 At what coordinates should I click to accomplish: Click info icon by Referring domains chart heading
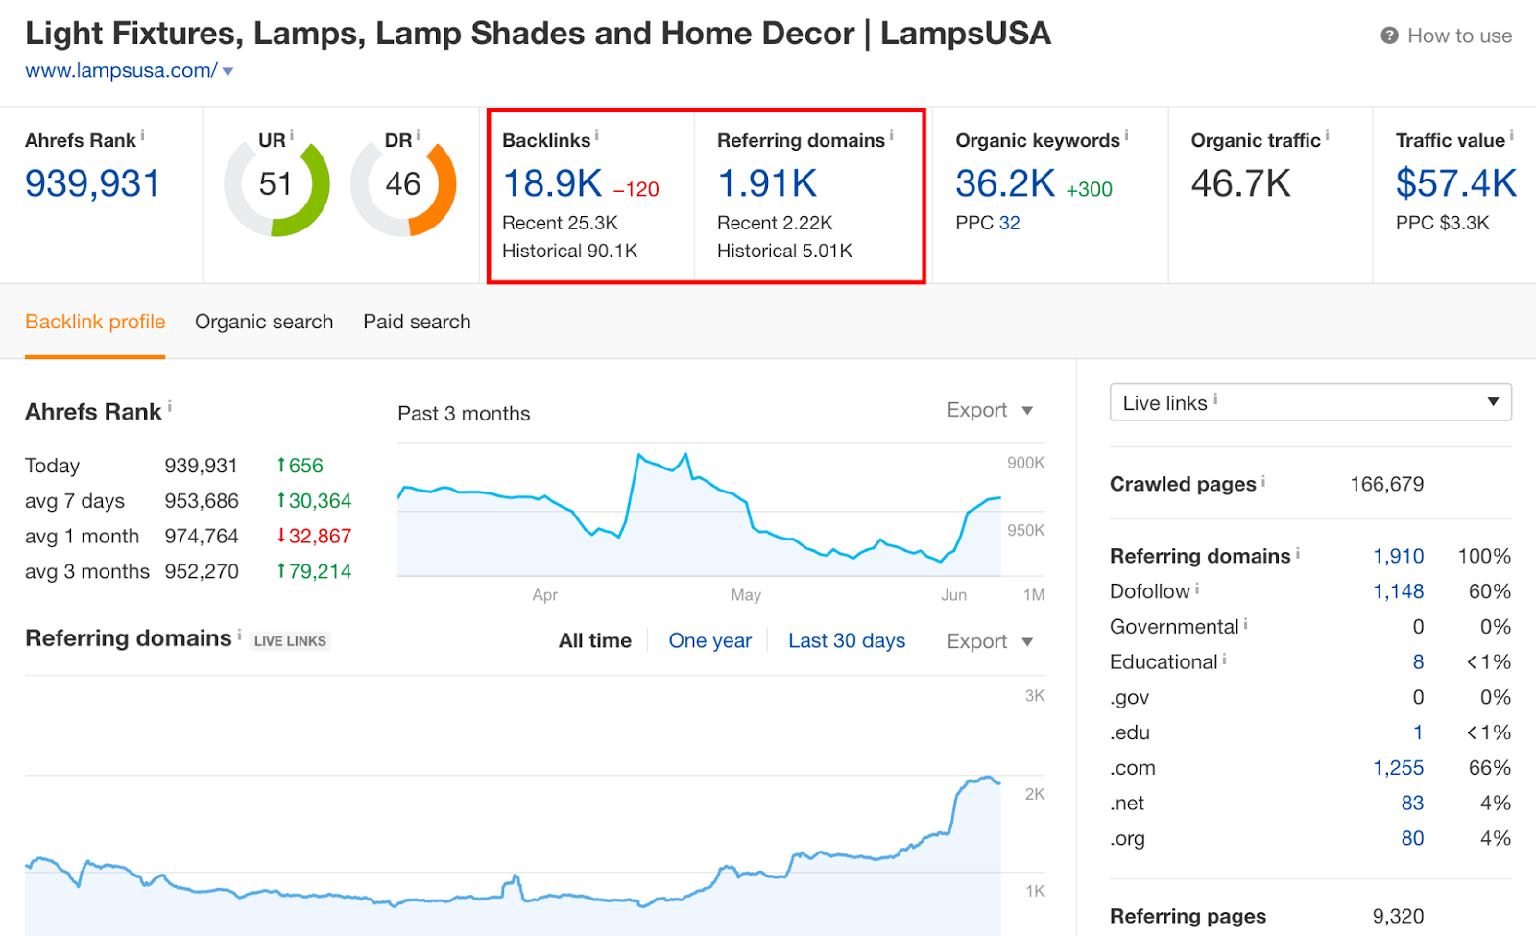point(240,634)
